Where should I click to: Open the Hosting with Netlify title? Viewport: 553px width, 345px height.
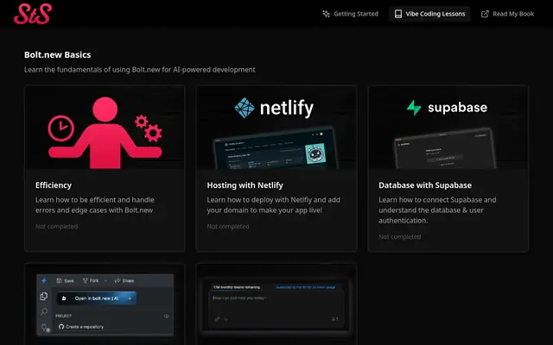click(x=245, y=185)
